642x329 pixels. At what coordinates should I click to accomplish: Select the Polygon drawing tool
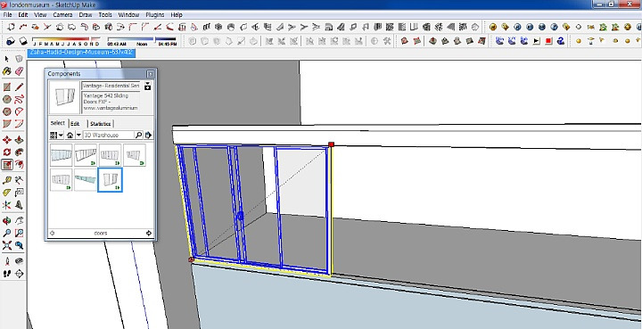coord(6,111)
